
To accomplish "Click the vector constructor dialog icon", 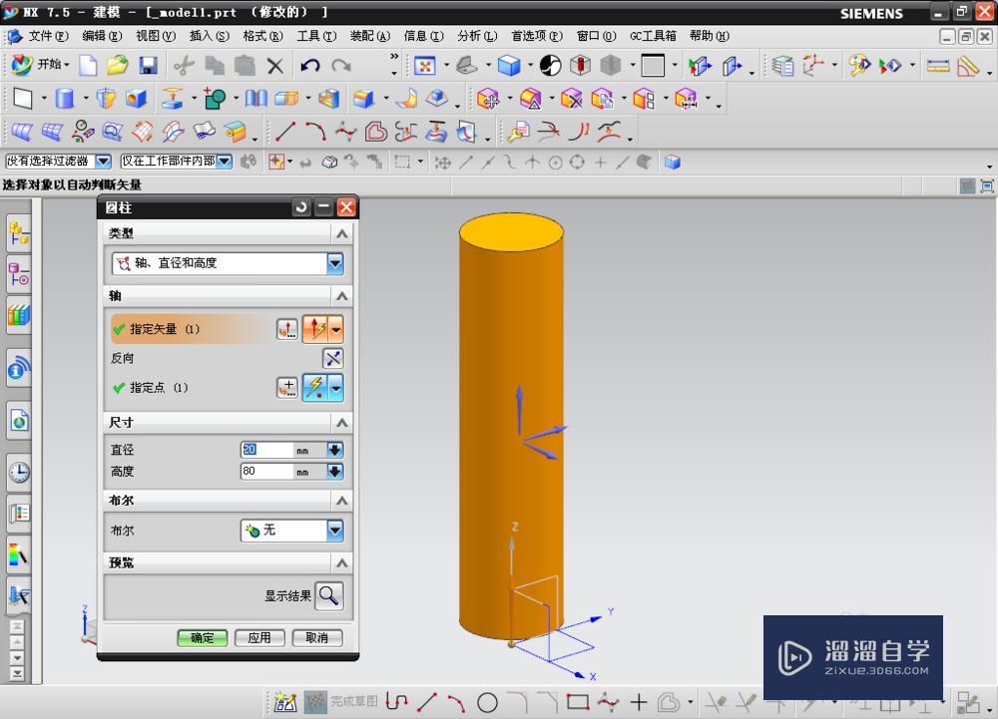I will click(287, 329).
